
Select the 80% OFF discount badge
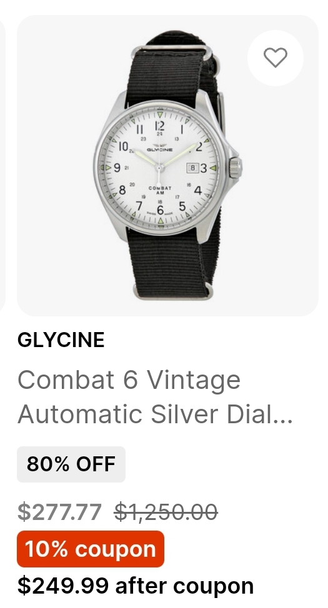(x=71, y=464)
